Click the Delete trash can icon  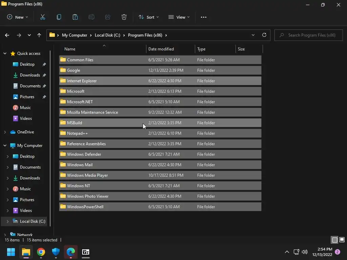(x=124, y=17)
